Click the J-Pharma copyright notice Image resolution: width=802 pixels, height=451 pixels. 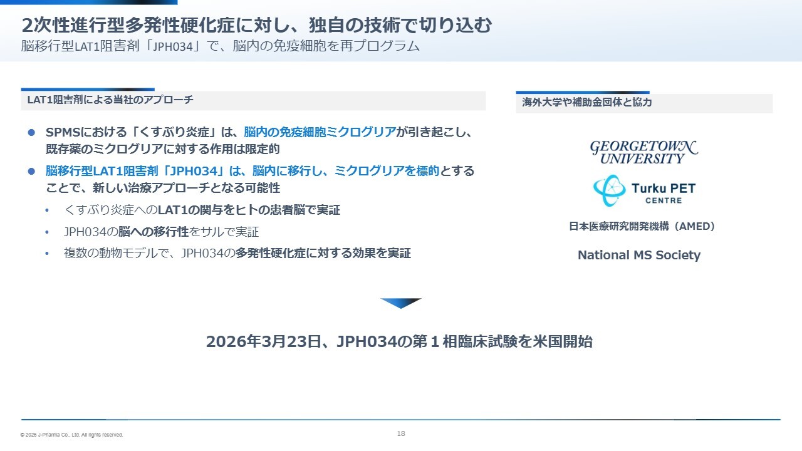point(71,435)
